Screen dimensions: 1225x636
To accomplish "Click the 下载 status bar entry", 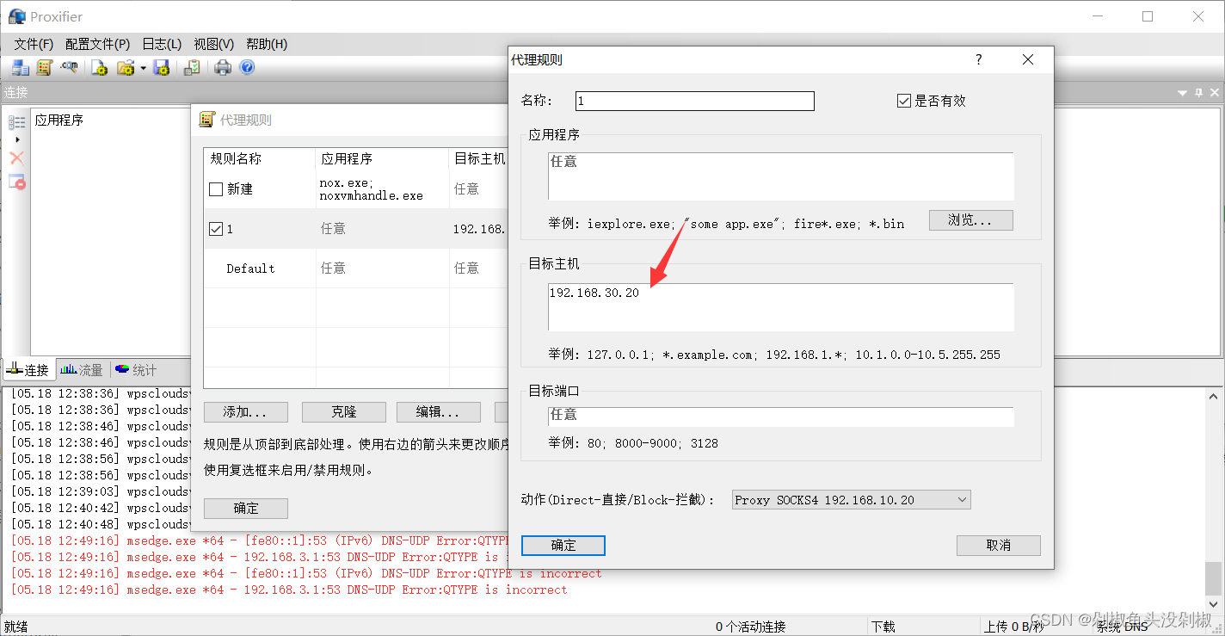I will point(883,627).
